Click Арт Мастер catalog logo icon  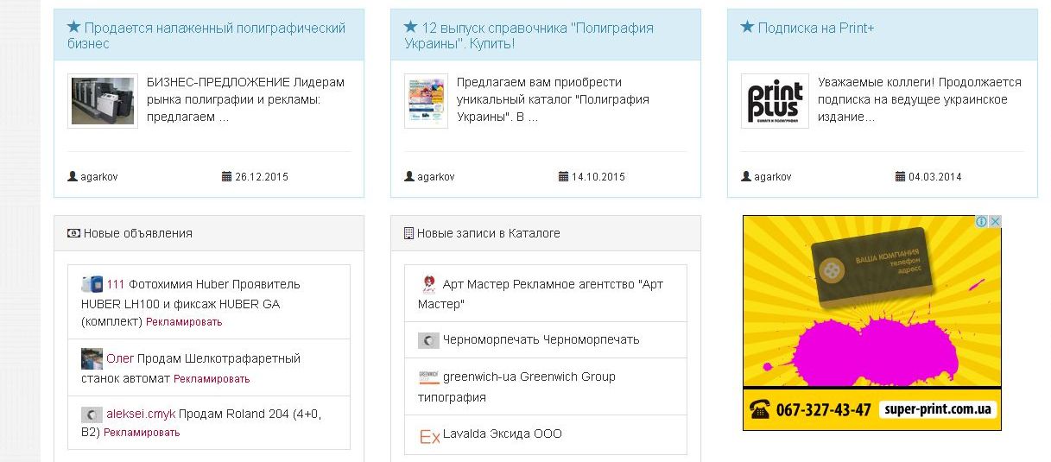tap(429, 284)
